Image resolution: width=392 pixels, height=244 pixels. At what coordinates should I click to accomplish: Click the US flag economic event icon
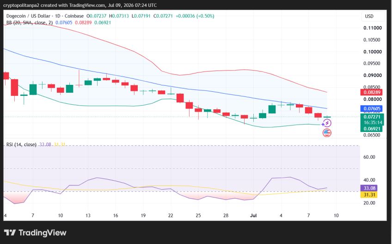coord(327,132)
